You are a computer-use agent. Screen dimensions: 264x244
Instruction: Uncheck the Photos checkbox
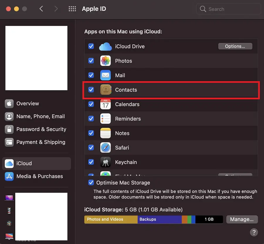coord(91,61)
